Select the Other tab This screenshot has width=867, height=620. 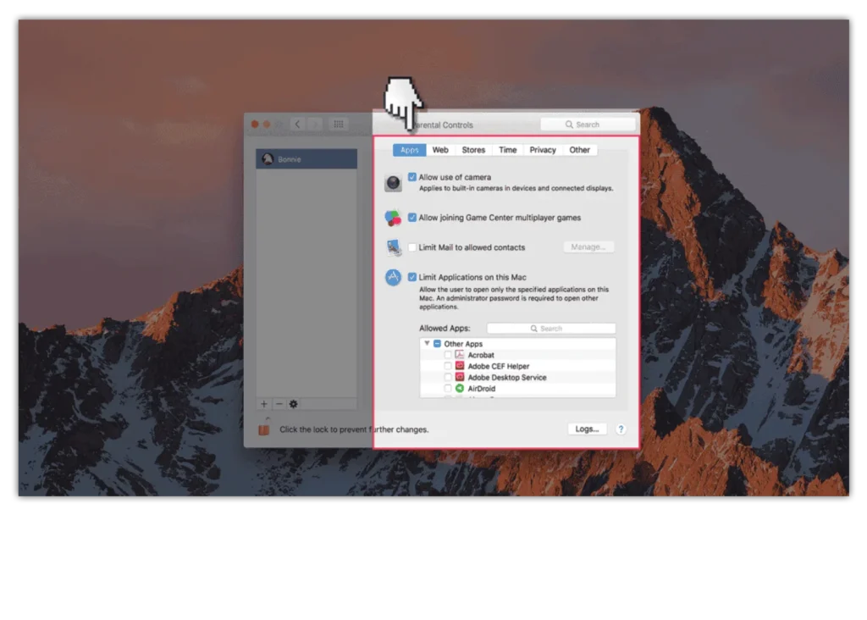(x=579, y=150)
